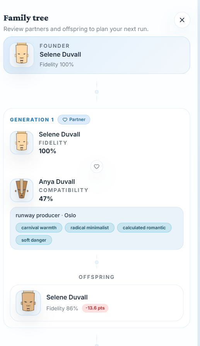200x346 pixels.
Task: Open the Founder Selene Duvall card
Action: [x=97, y=55]
